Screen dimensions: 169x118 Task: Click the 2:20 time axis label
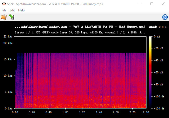(132, 112)
